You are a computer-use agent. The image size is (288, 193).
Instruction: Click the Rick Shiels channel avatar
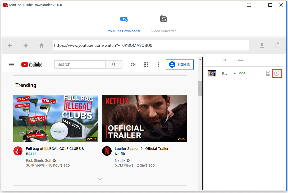(x=18, y=151)
